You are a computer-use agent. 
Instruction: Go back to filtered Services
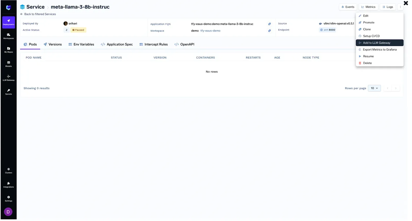point(38,14)
